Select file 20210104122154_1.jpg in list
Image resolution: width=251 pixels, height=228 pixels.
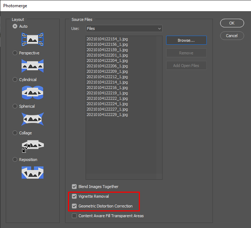(107, 39)
